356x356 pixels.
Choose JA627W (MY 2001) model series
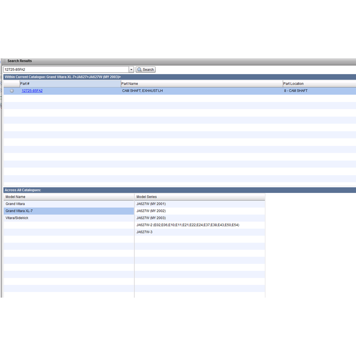tap(151, 204)
